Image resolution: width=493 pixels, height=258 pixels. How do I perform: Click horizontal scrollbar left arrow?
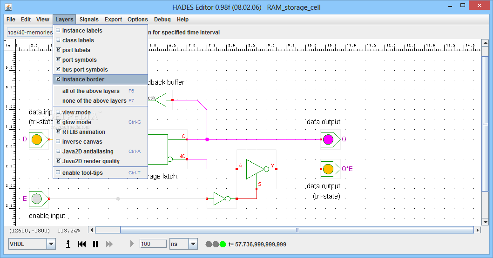point(92,230)
